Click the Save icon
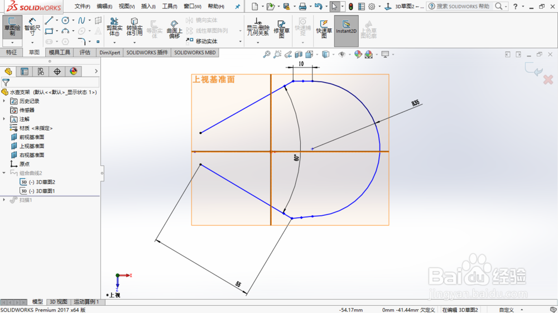 click(x=286, y=6)
